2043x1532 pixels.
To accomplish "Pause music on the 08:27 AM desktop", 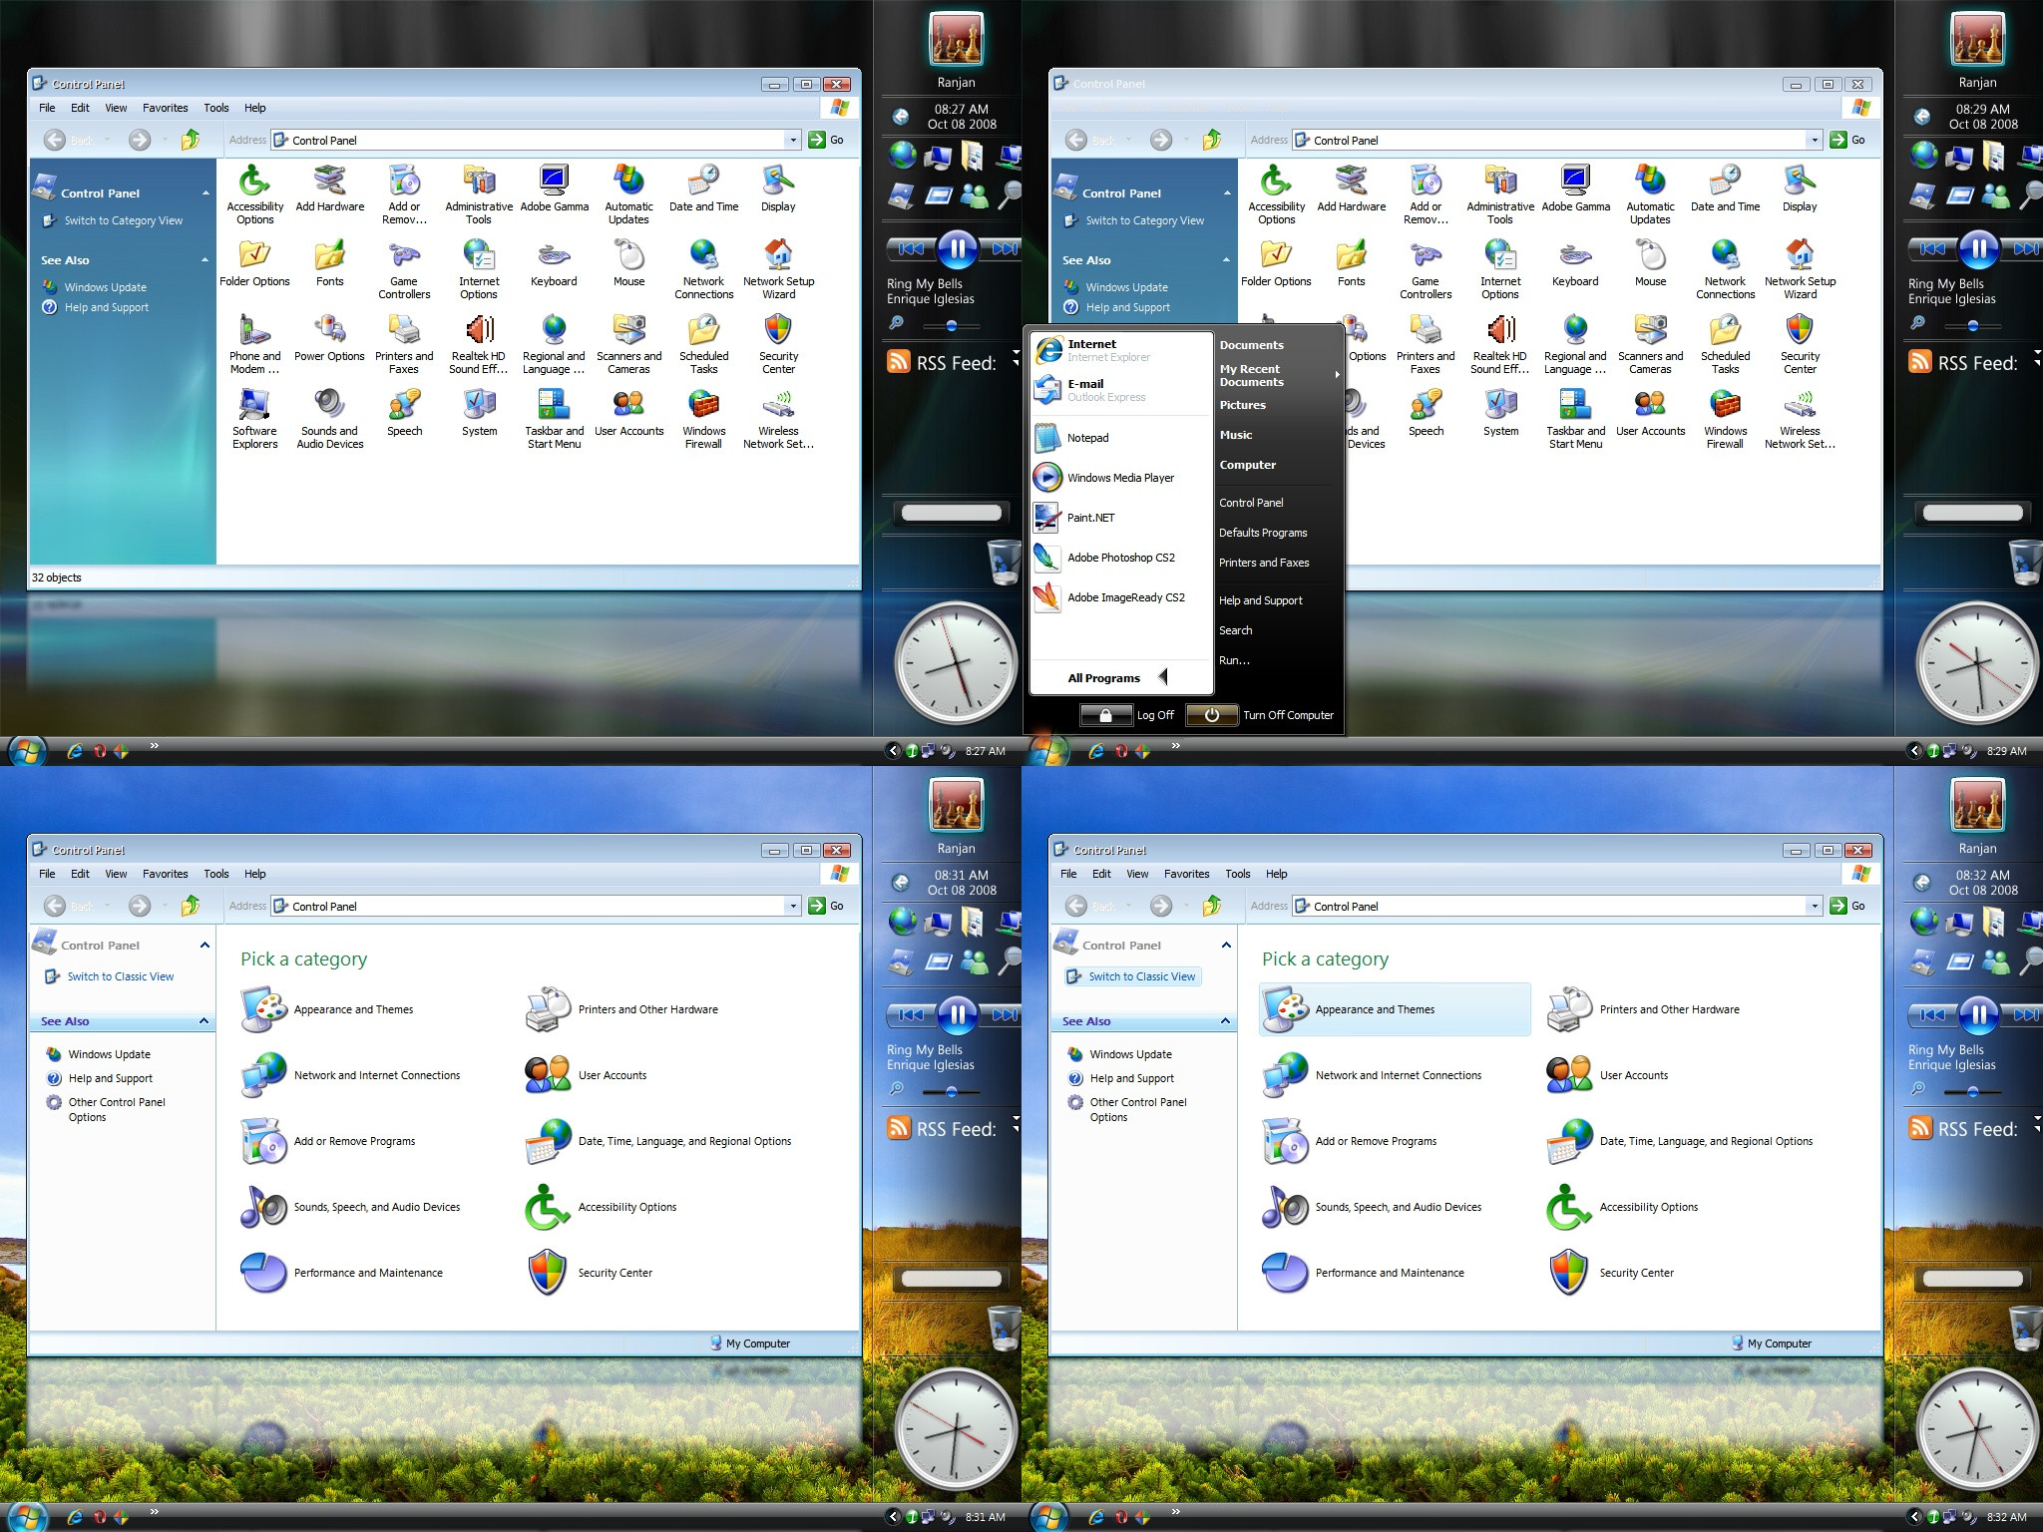I will coord(957,248).
